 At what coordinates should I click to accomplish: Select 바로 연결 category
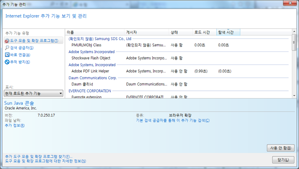pos(20,55)
